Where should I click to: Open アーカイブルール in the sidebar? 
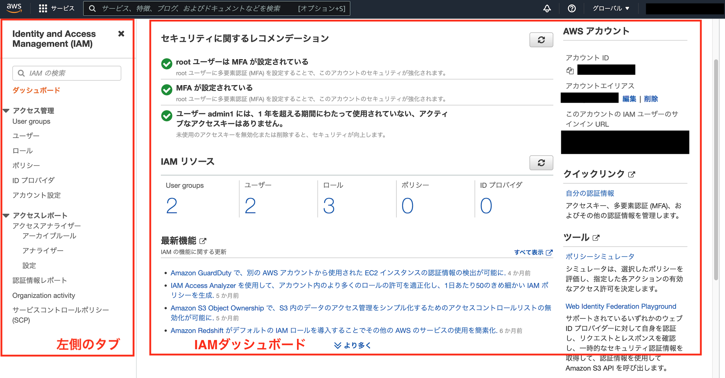[x=49, y=236]
